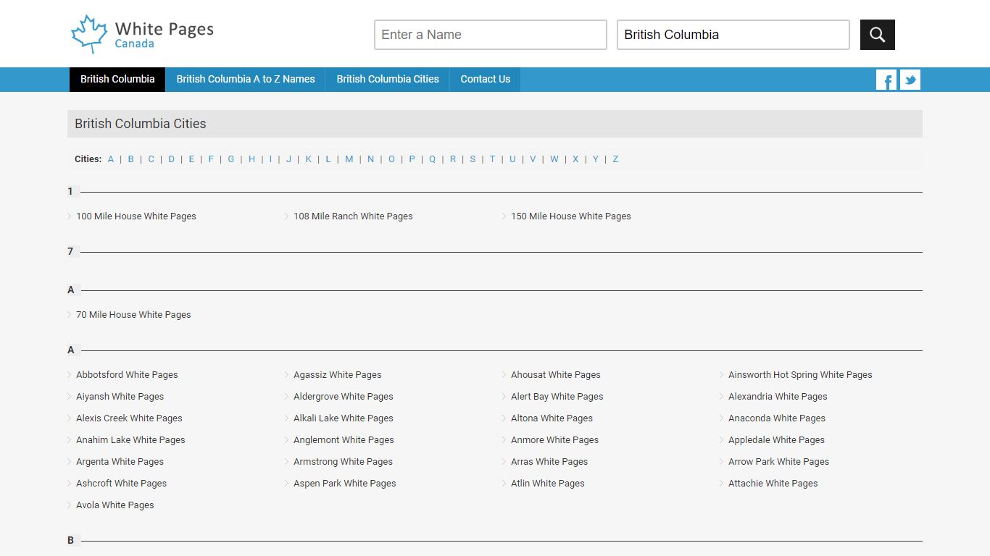Open Alkali Lake White Pages link
This screenshot has width=990, height=556.
[344, 418]
